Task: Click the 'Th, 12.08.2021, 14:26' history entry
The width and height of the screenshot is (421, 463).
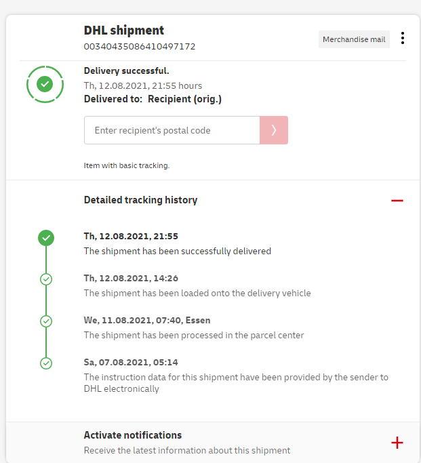Action: click(131, 278)
